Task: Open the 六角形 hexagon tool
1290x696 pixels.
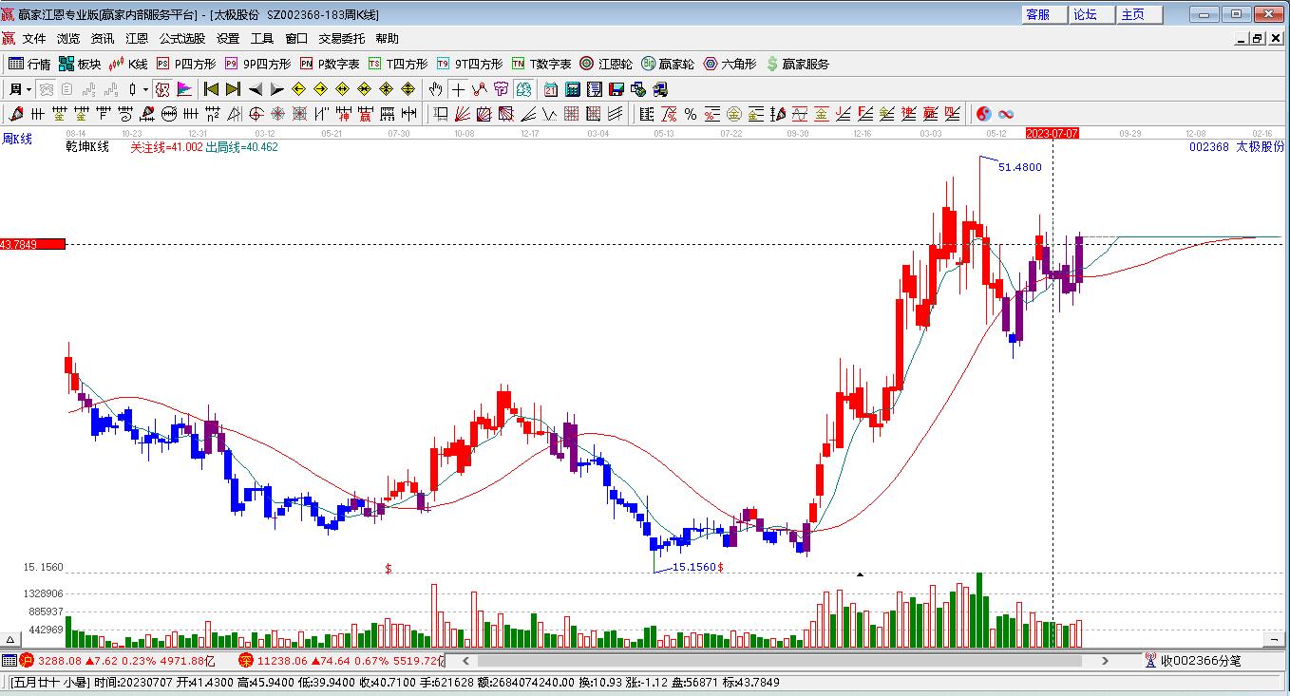Action: [x=730, y=64]
